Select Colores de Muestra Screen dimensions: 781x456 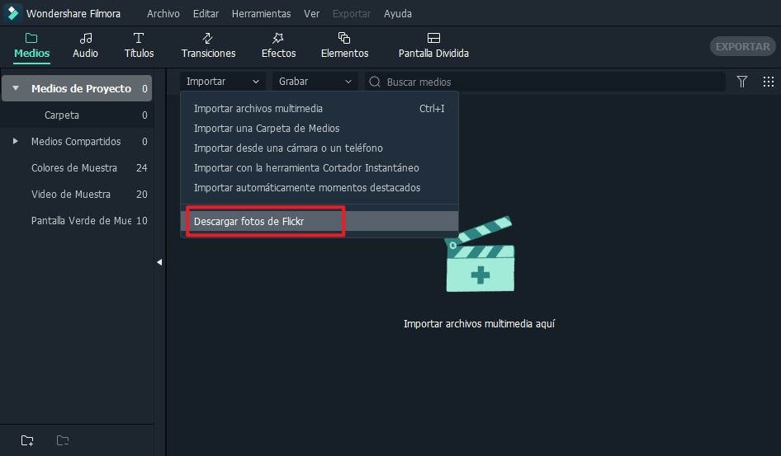(x=77, y=167)
